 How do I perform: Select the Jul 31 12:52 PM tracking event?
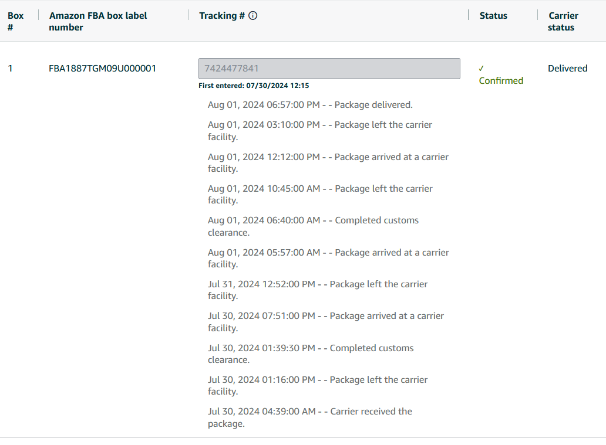[318, 290]
